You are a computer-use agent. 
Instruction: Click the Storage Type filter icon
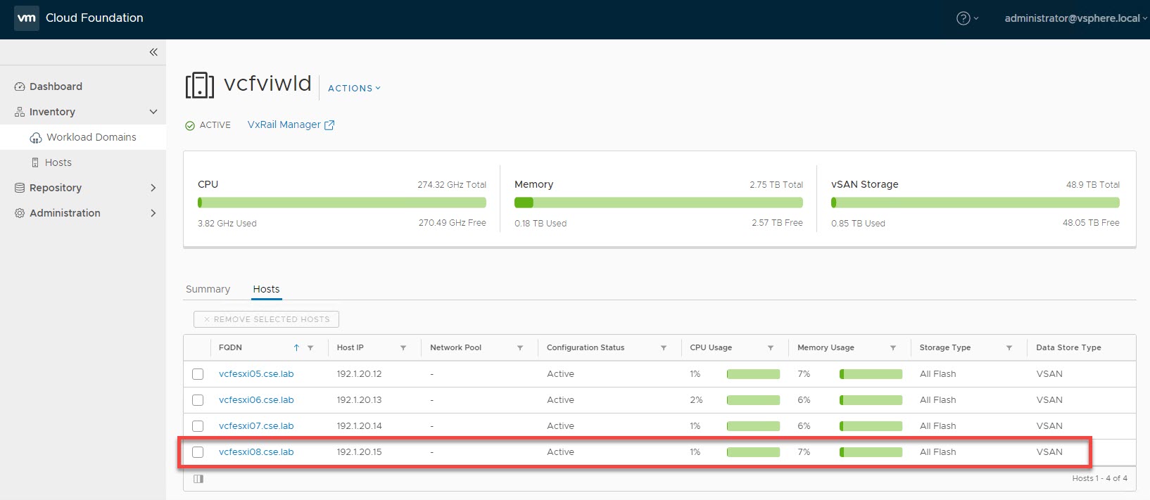pyautogui.click(x=1009, y=348)
